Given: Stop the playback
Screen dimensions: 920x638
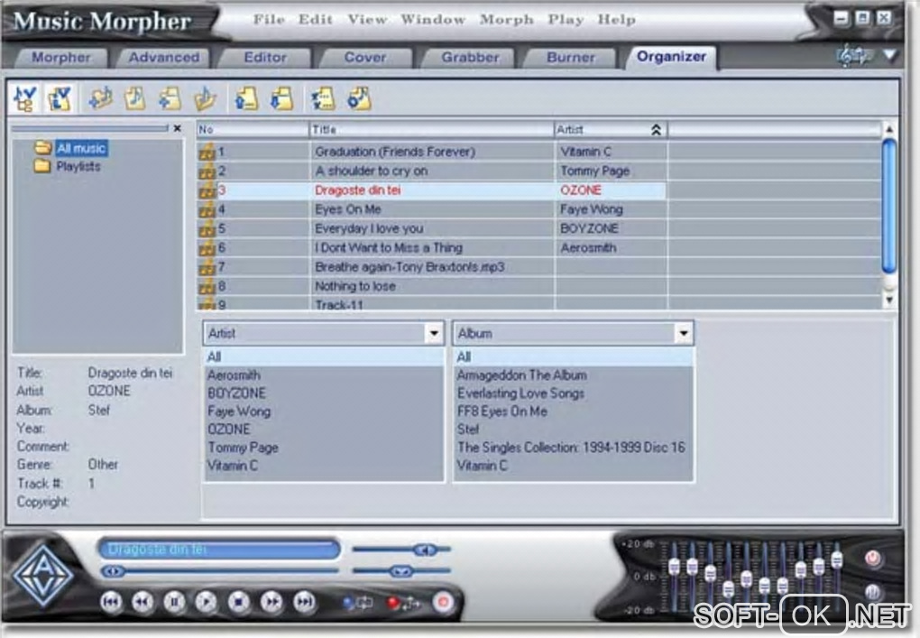Looking at the screenshot, I should coord(239,602).
